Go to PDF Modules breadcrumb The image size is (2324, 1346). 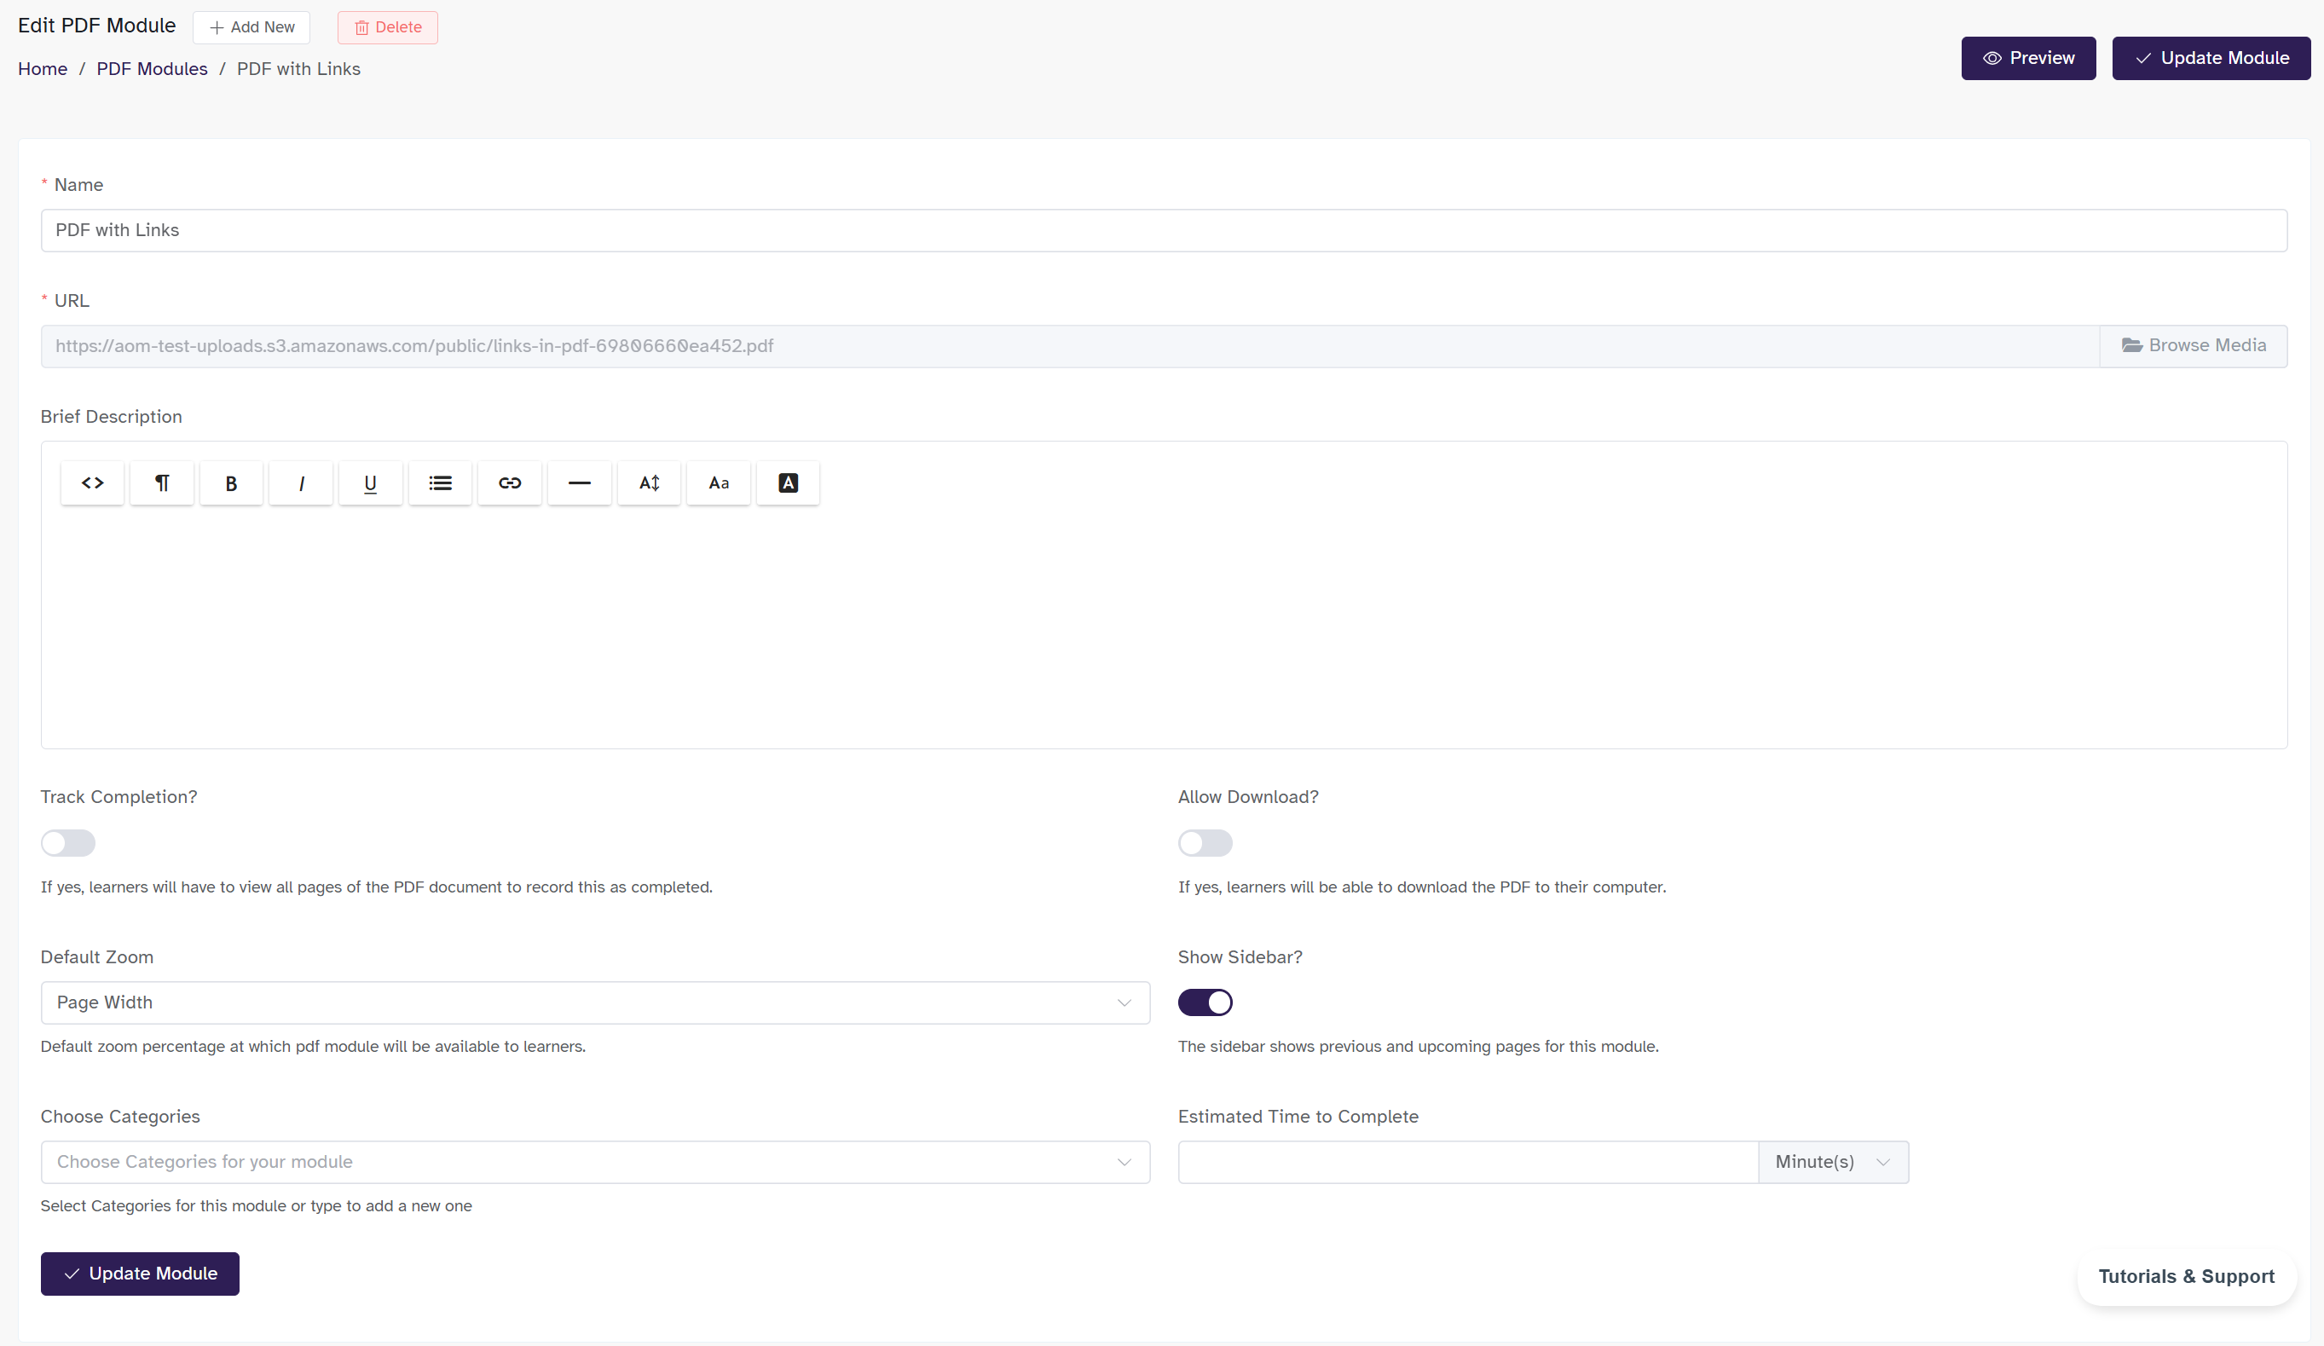152,69
